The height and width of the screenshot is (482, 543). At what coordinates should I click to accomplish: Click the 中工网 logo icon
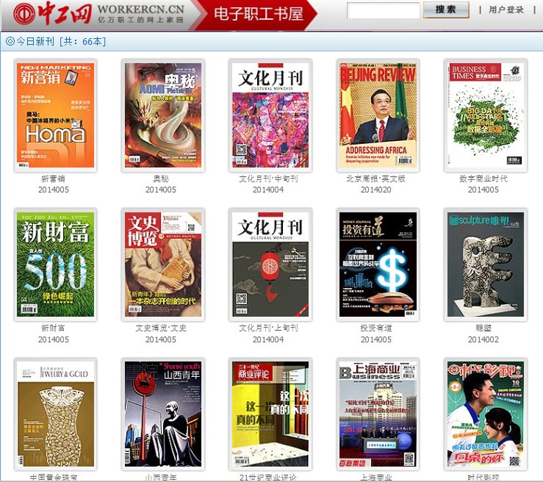coord(24,13)
